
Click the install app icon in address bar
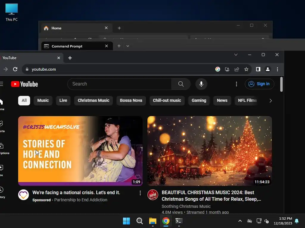point(227,69)
